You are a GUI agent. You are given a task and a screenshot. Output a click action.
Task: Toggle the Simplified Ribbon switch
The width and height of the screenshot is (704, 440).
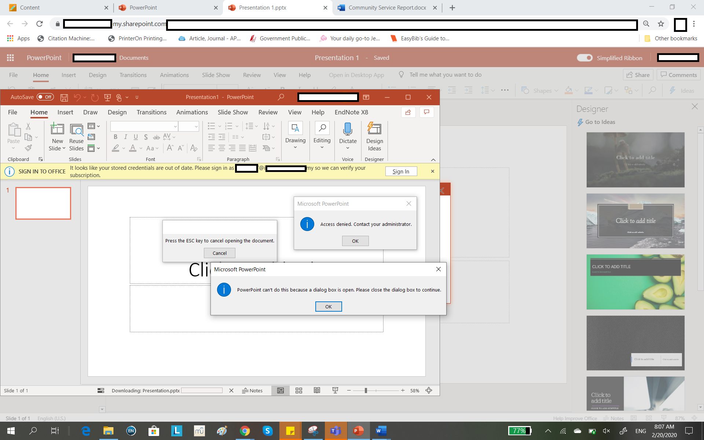(584, 58)
